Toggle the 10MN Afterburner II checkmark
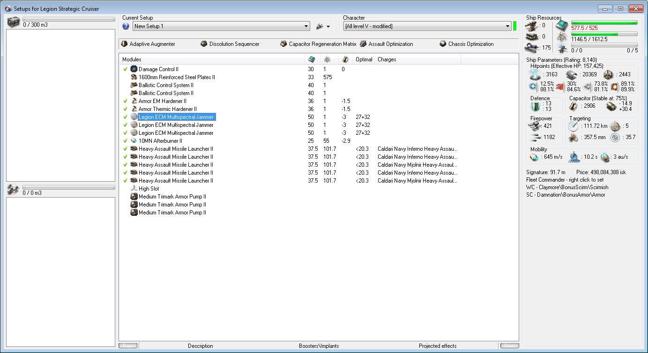 (x=125, y=141)
